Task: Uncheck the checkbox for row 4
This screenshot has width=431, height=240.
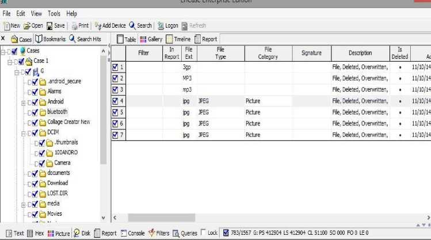Action: (x=115, y=101)
